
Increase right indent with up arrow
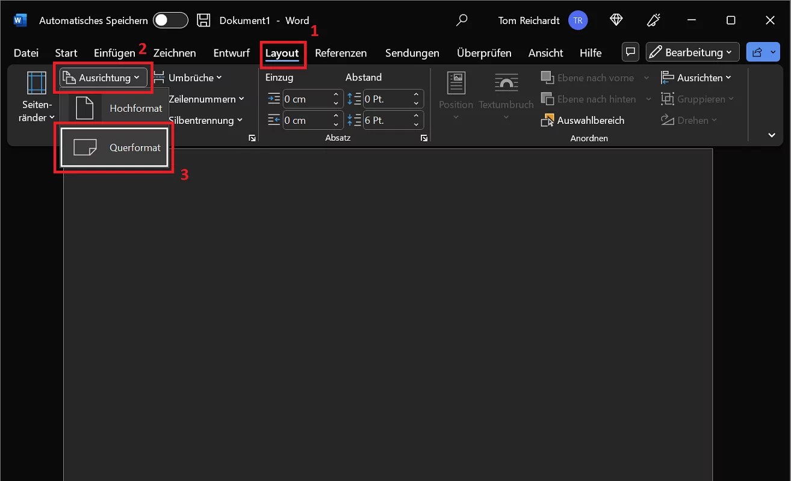pos(336,116)
